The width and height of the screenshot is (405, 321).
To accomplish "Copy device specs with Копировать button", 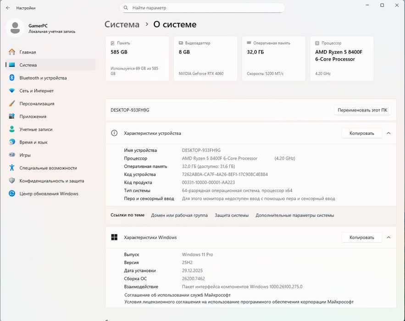I will pos(361,133).
